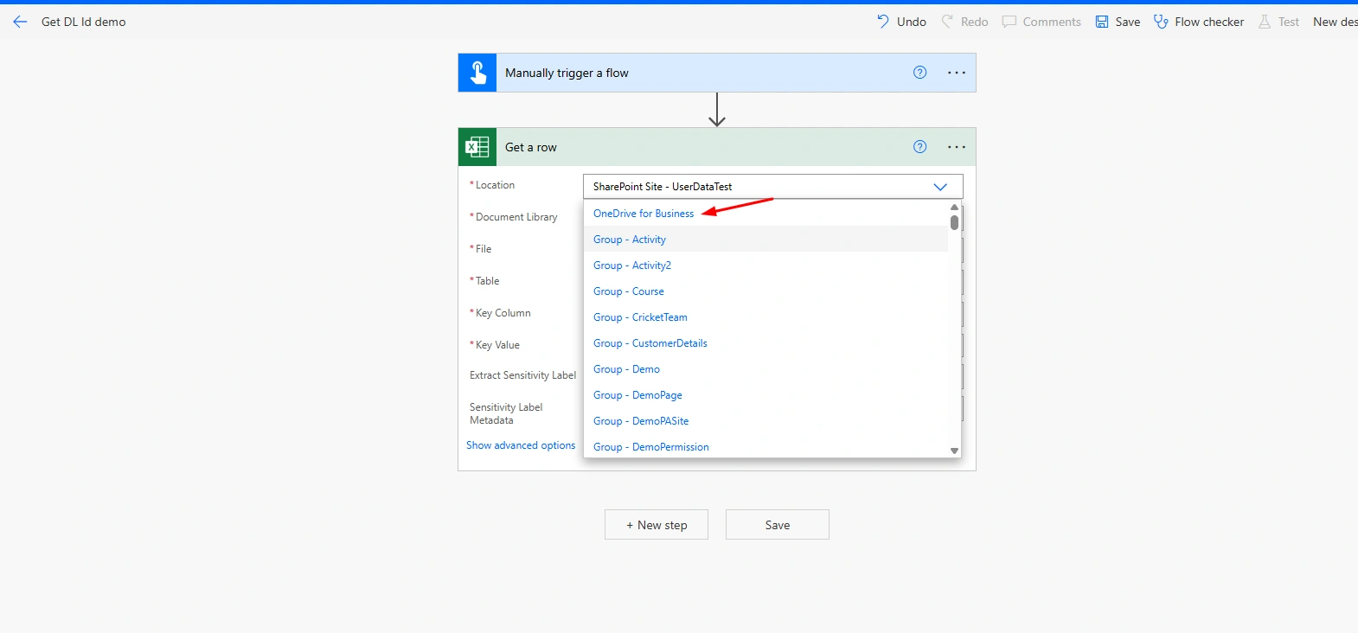Click the Undo icon in the toolbar
The height and width of the screenshot is (633, 1358).
[x=882, y=22]
